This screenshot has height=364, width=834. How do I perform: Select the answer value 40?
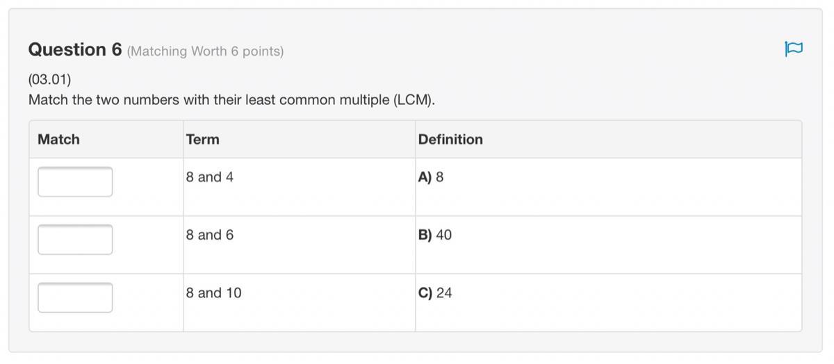click(444, 235)
